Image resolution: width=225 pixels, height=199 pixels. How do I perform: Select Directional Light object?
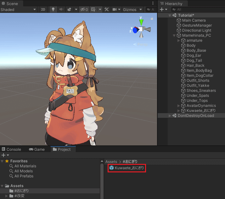coord(197,30)
